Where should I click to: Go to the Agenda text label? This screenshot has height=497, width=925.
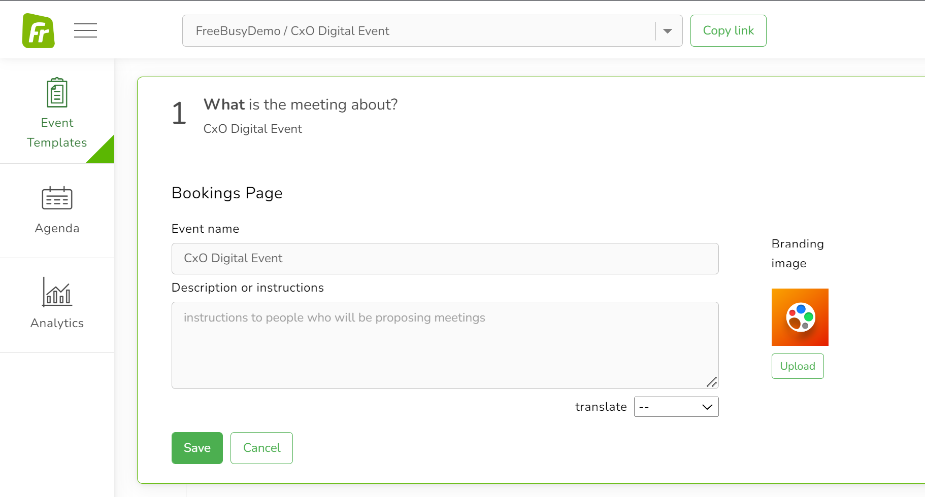coord(57,228)
